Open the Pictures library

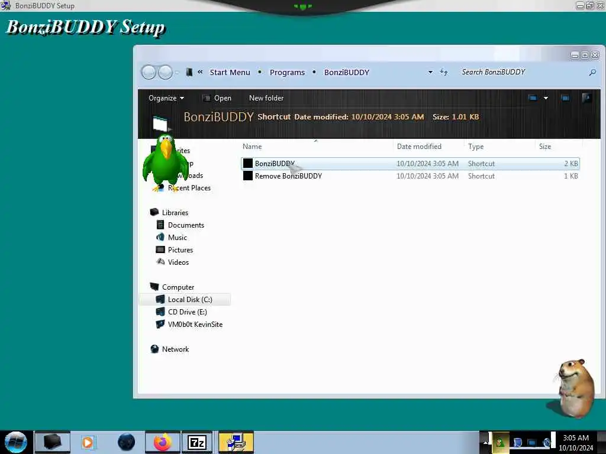click(180, 250)
